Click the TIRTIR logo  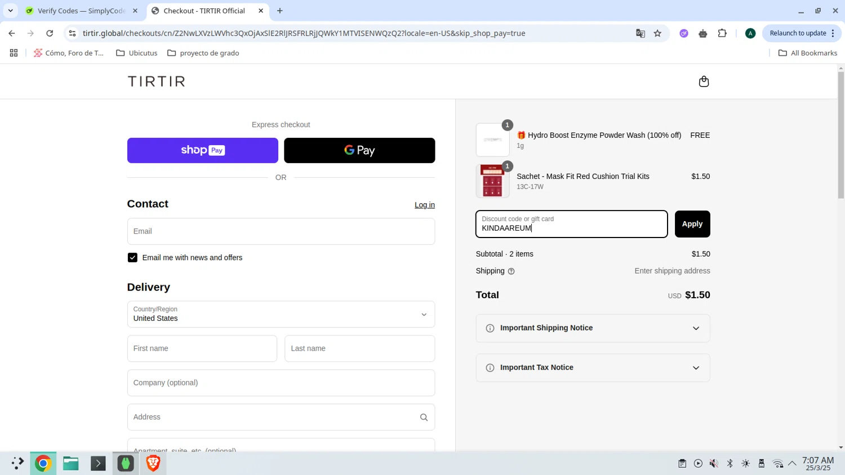pos(157,82)
